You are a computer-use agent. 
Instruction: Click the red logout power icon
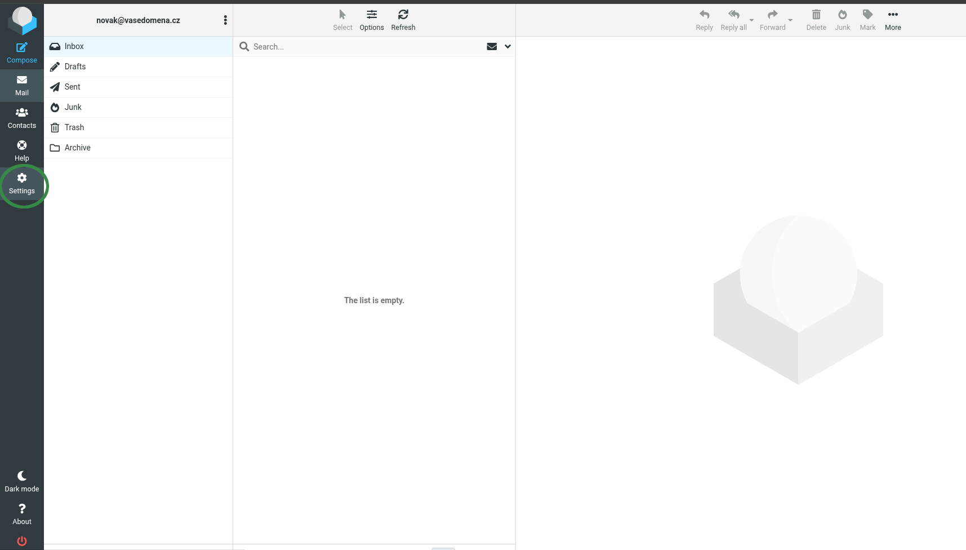[22, 541]
